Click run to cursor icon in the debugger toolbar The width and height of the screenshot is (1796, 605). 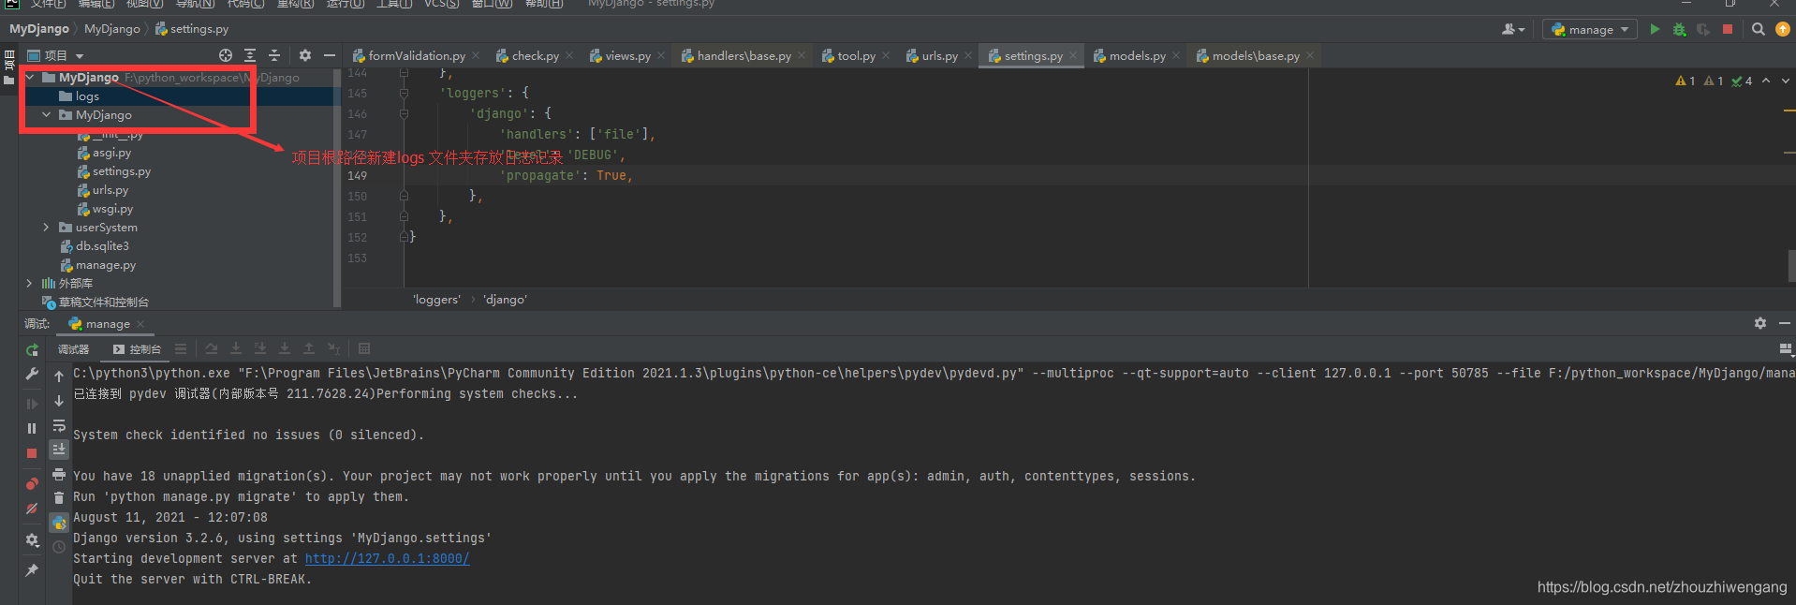(x=333, y=349)
